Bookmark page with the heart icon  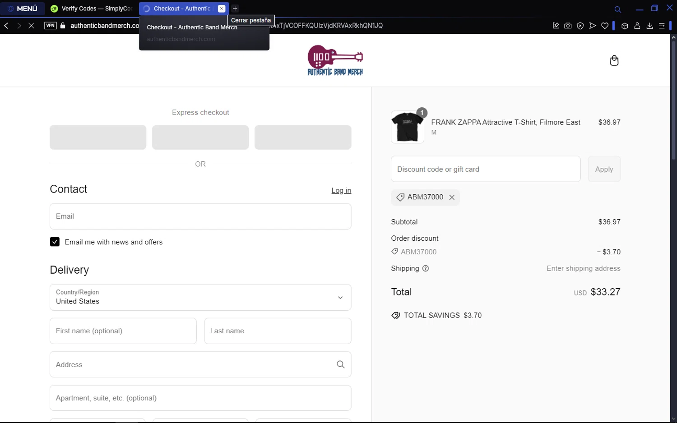tap(605, 26)
